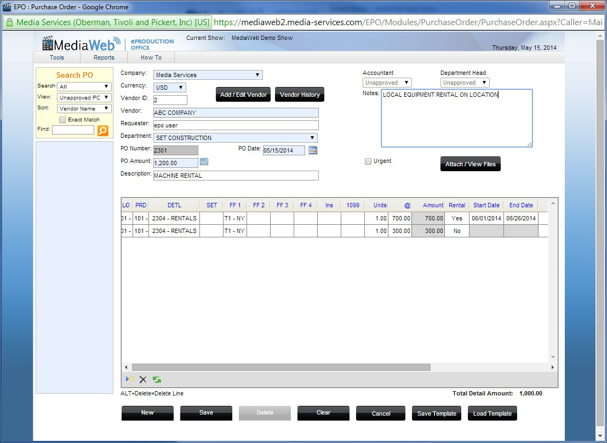Open the How To menu
The image size is (607, 443).
151,57
